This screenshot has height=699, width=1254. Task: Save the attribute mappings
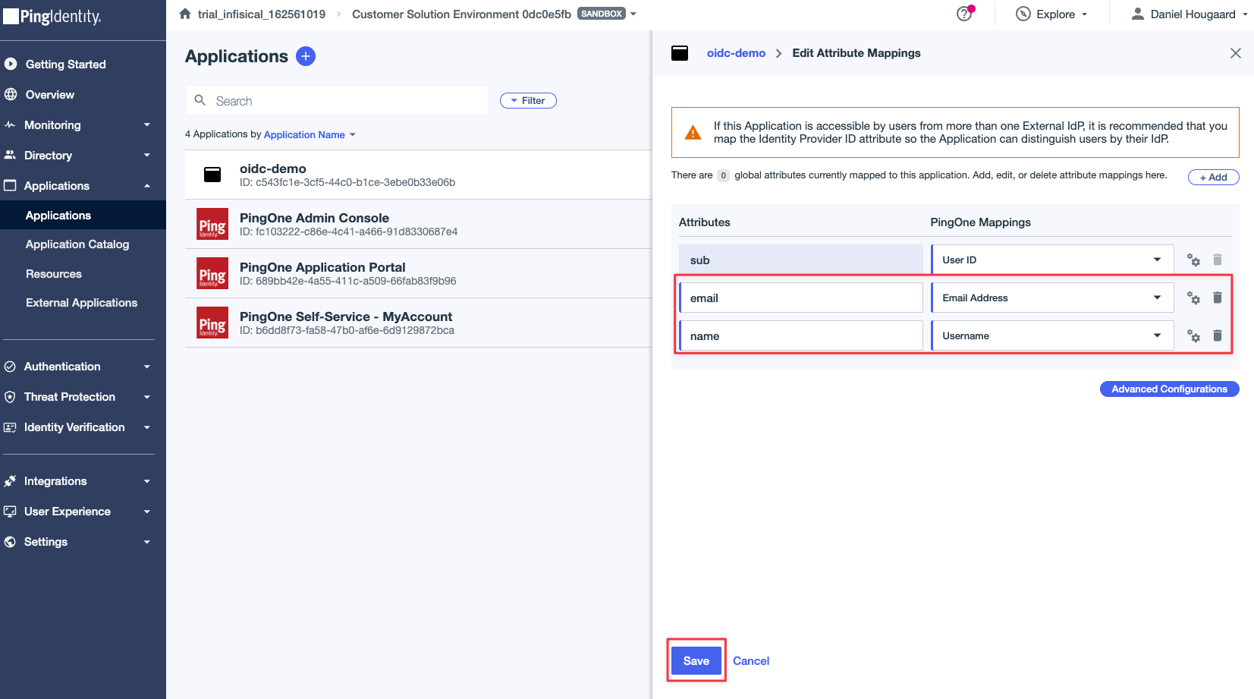(x=696, y=660)
